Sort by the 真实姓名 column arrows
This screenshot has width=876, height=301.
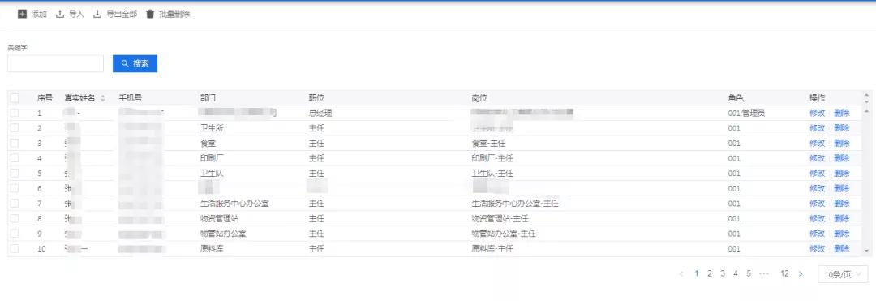click(x=102, y=98)
